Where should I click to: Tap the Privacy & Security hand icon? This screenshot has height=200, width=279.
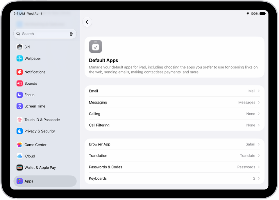click(x=19, y=131)
